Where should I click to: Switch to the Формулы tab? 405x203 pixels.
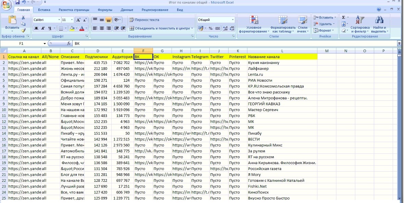point(105,10)
